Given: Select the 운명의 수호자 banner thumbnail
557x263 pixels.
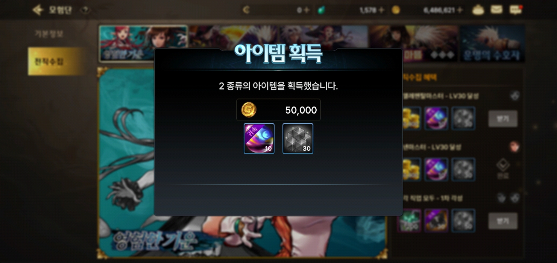Looking at the screenshot, I should tap(492, 44).
